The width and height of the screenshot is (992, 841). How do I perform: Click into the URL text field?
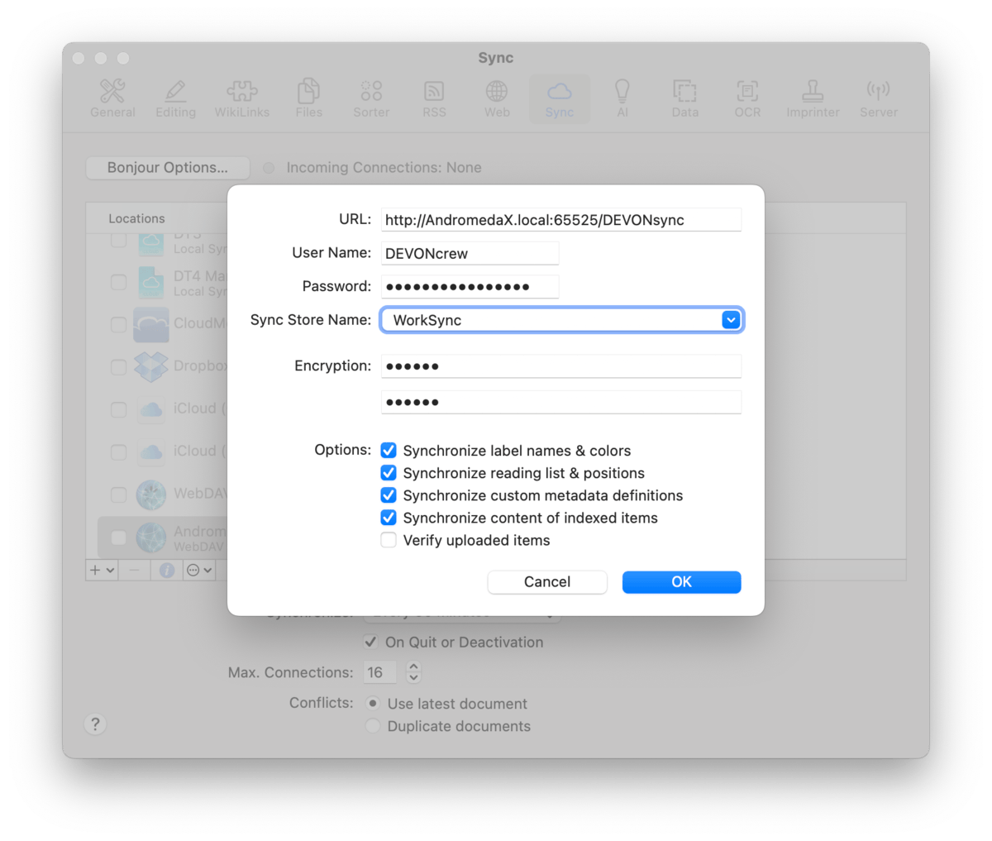(560, 220)
